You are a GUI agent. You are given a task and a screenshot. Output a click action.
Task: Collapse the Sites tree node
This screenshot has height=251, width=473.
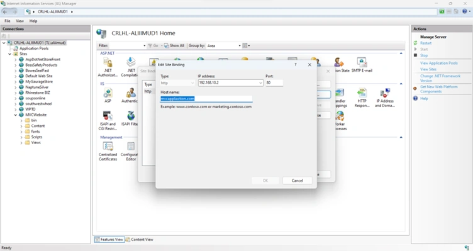click(9, 54)
